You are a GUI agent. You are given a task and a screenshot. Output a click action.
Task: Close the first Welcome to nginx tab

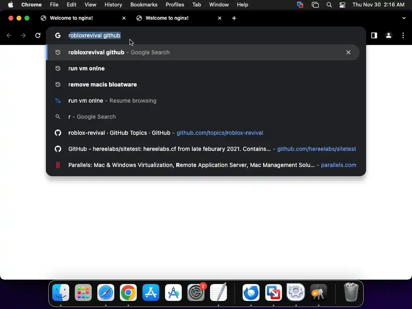124,18
